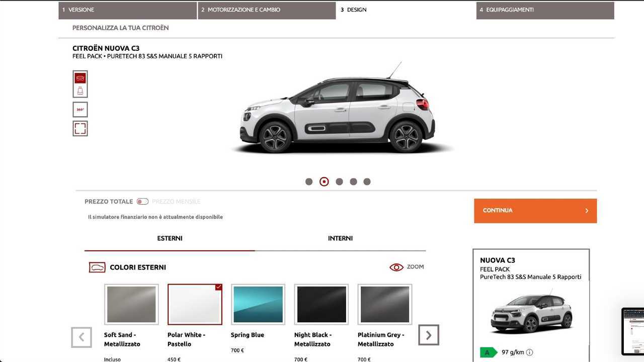Select second carousel image dot

(x=324, y=182)
